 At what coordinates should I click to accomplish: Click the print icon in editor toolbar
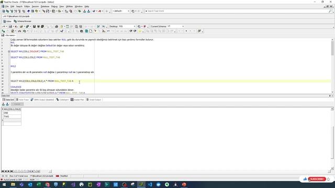[57, 27]
